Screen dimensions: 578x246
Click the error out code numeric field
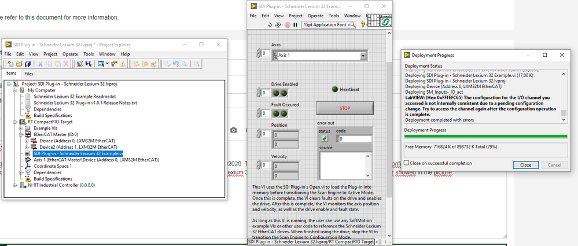(x=355, y=139)
